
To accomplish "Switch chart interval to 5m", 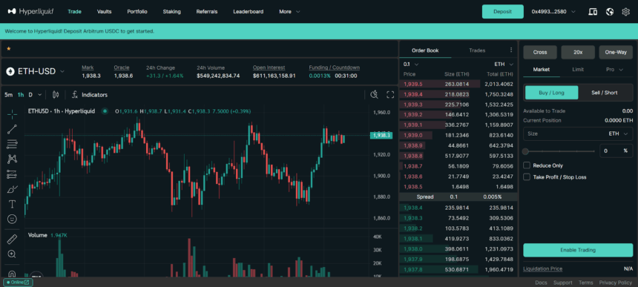I will coord(8,95).
